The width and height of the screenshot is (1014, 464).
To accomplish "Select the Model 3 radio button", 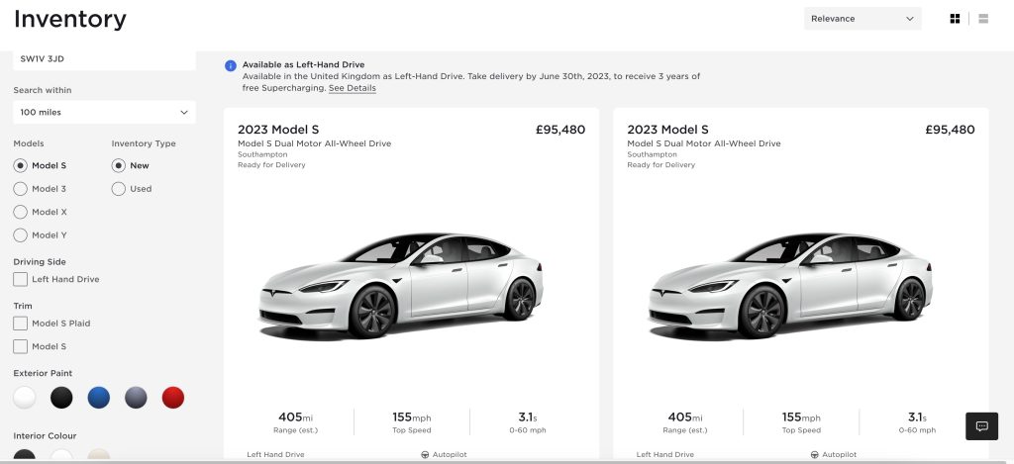I will [x=20, y=189].
